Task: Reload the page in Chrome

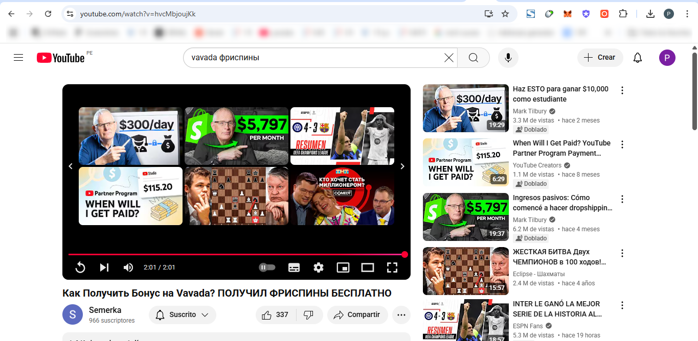Action: (x=48, y=14)
